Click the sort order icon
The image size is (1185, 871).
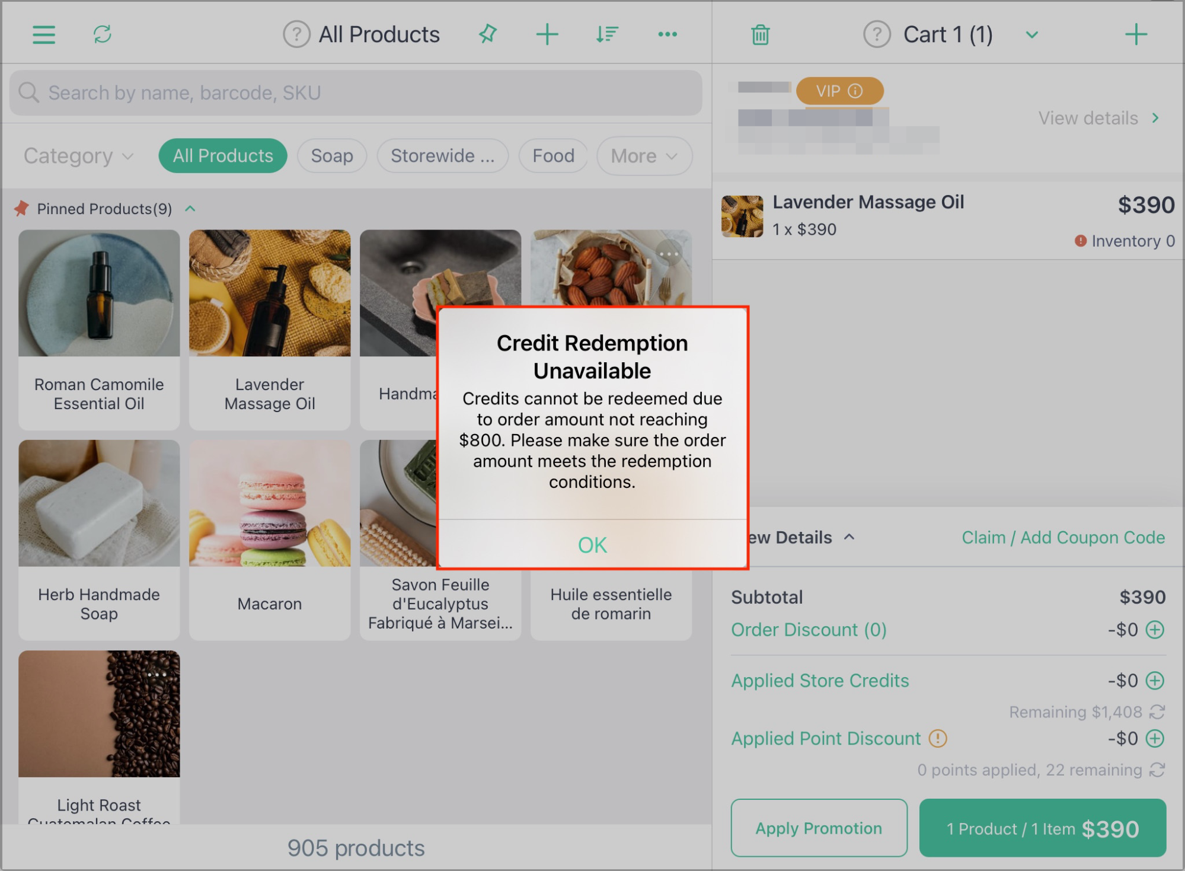607,34
